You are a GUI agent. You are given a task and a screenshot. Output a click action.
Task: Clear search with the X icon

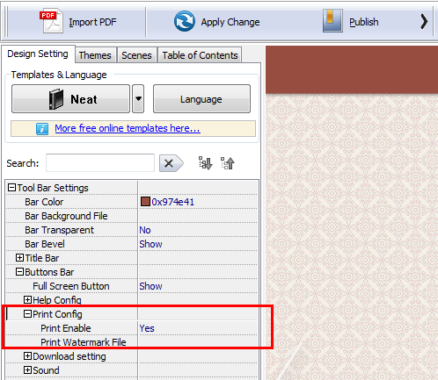click(171, 163)
